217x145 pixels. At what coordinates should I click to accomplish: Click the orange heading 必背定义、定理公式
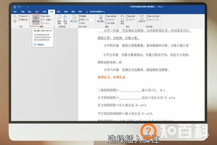111,77
